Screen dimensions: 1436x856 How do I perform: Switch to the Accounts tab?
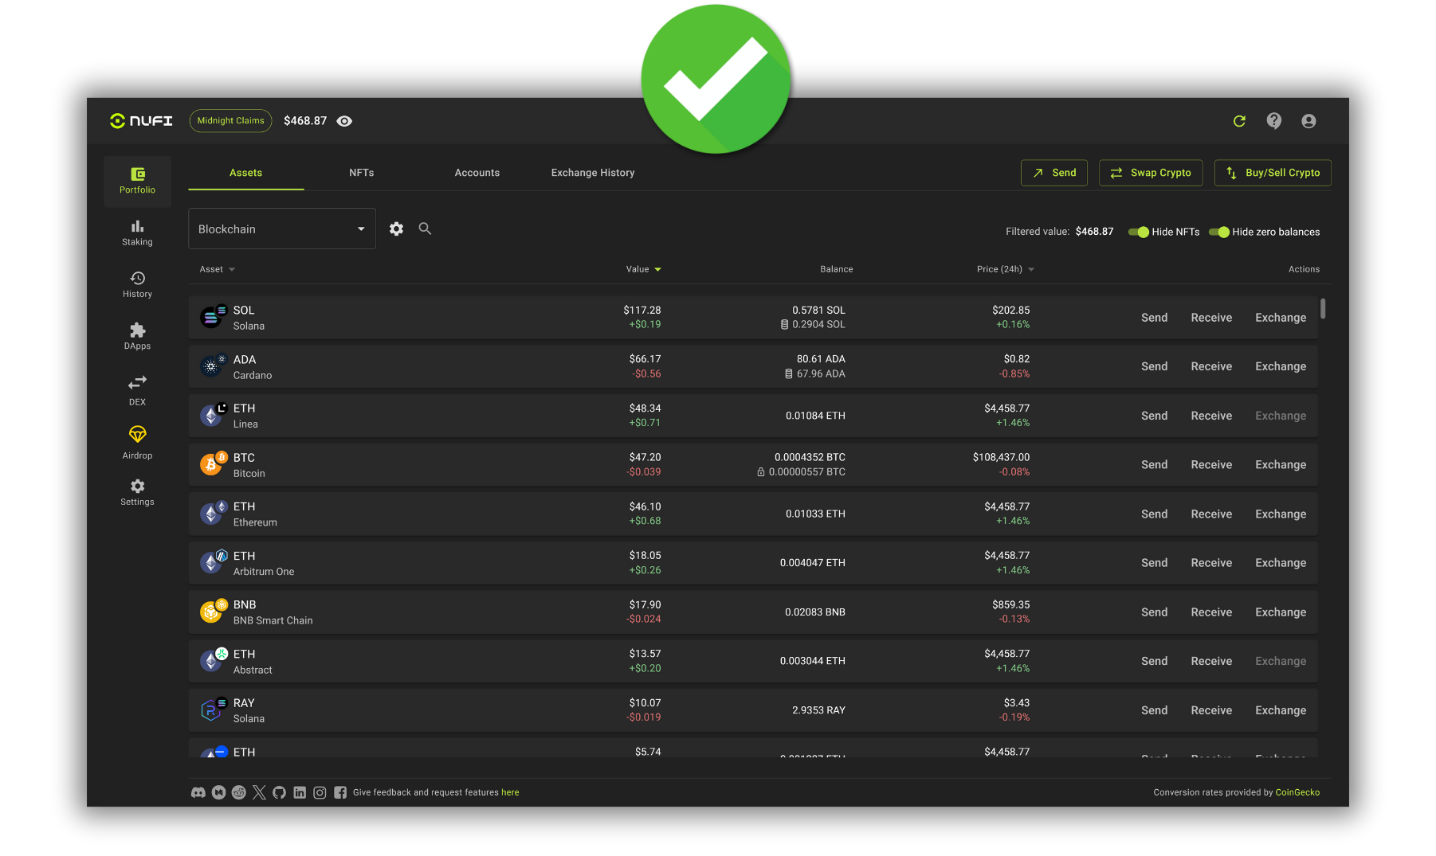click(x=477, y=173)
